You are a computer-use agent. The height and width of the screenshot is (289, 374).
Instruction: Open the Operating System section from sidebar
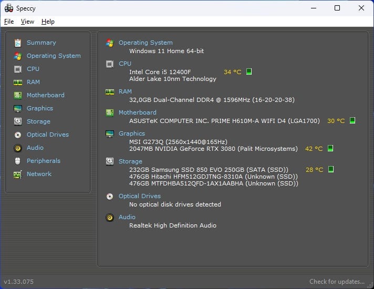(54, 56)
